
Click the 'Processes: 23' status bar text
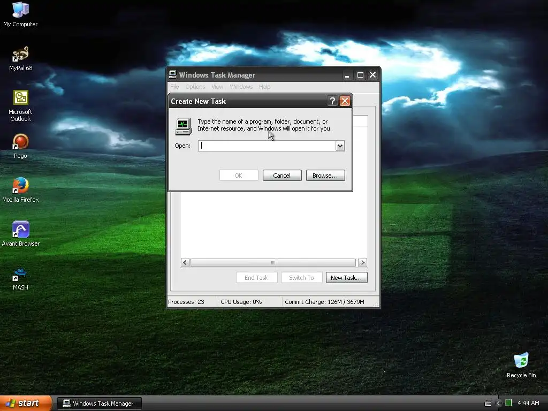coord(186,302)
